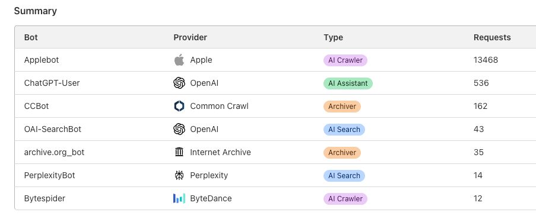Click the Perplexity logo icon

pyautogui.click(x=179, y=175)
